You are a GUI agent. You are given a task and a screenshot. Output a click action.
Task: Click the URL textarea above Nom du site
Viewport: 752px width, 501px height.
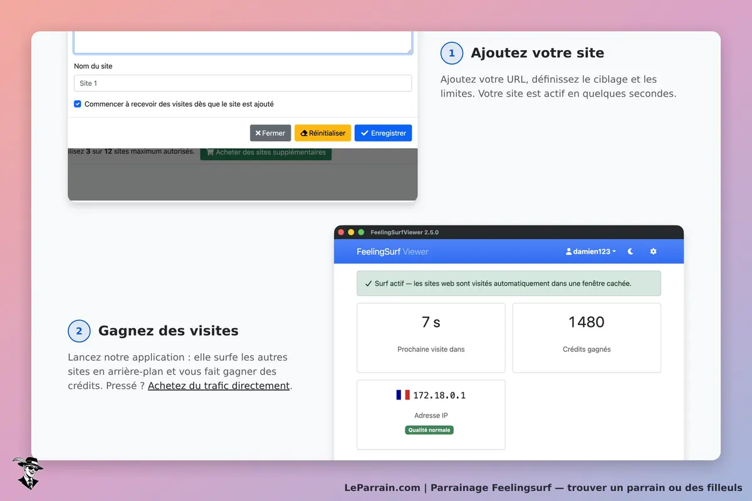pos(243,43)
